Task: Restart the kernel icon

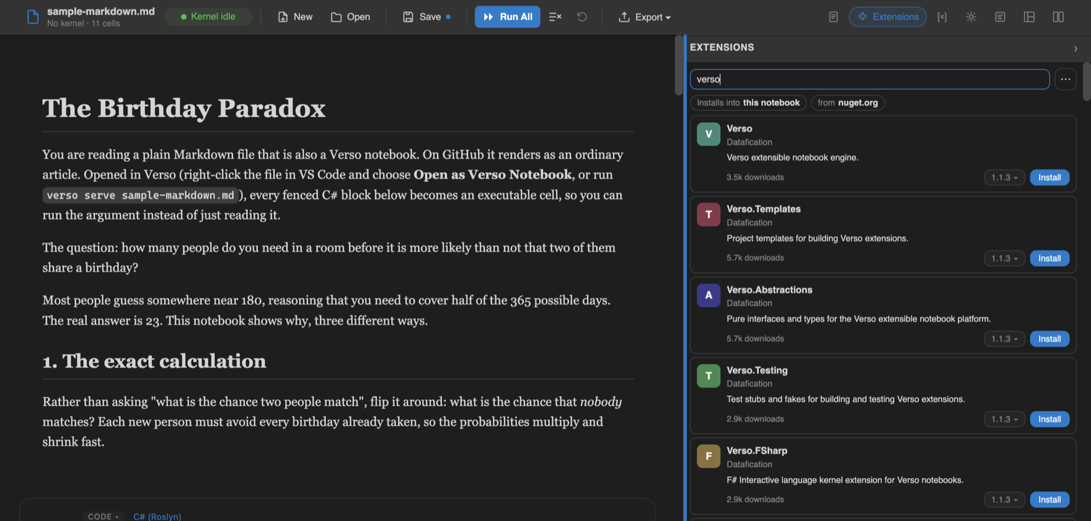Action: click(x=581, y=17)
